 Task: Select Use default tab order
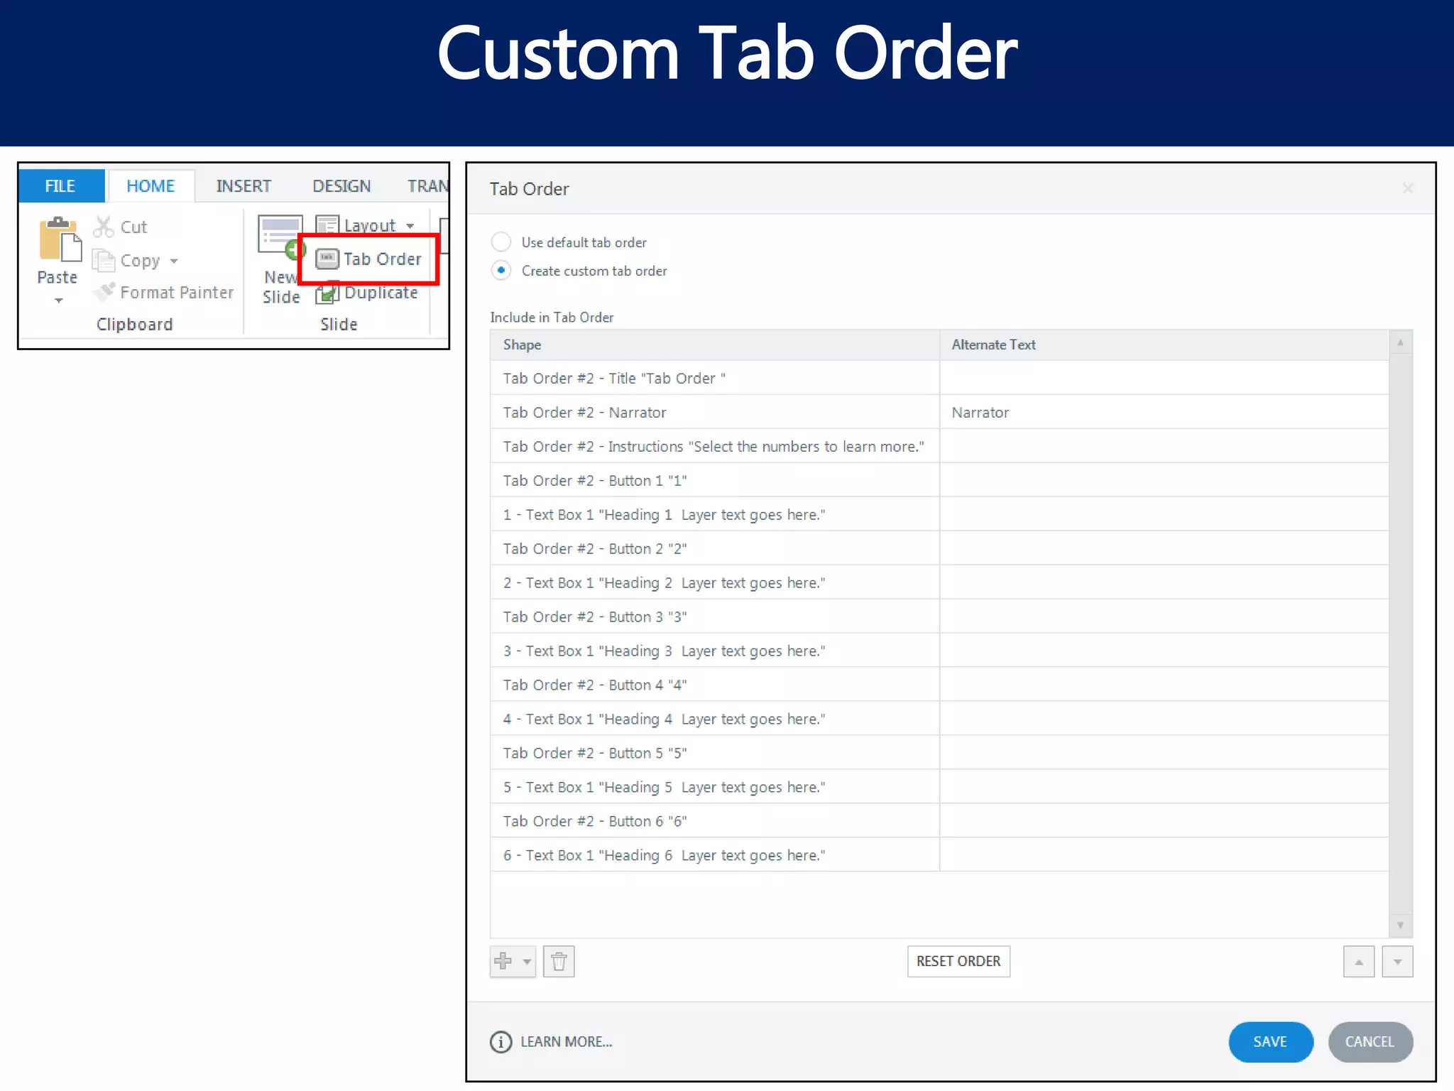[x=501, y=242]
